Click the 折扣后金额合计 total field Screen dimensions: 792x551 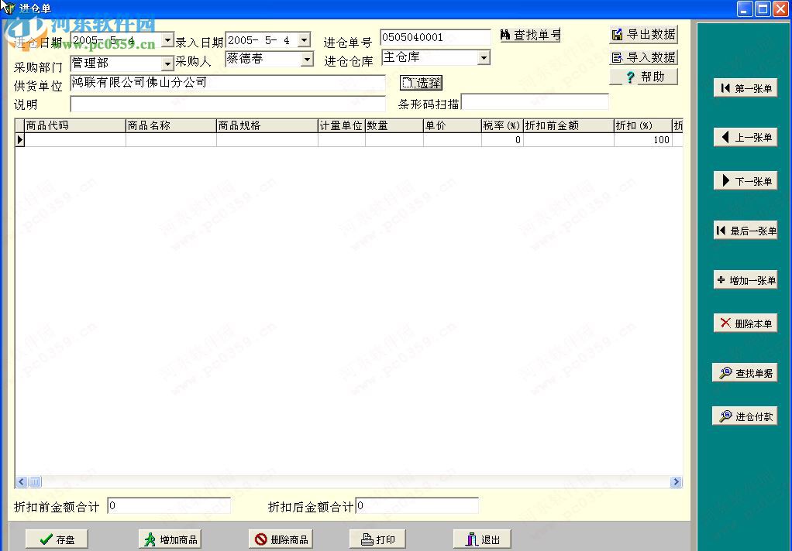[417, 505]
